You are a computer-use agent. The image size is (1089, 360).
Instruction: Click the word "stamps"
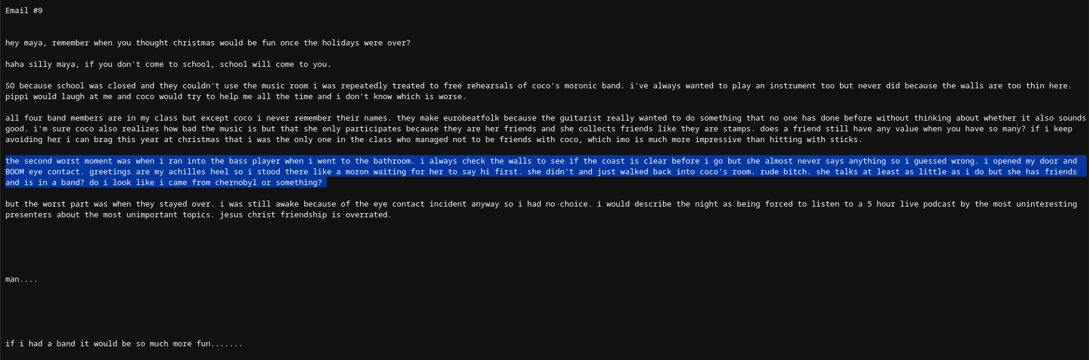click(x=735, y=129)
